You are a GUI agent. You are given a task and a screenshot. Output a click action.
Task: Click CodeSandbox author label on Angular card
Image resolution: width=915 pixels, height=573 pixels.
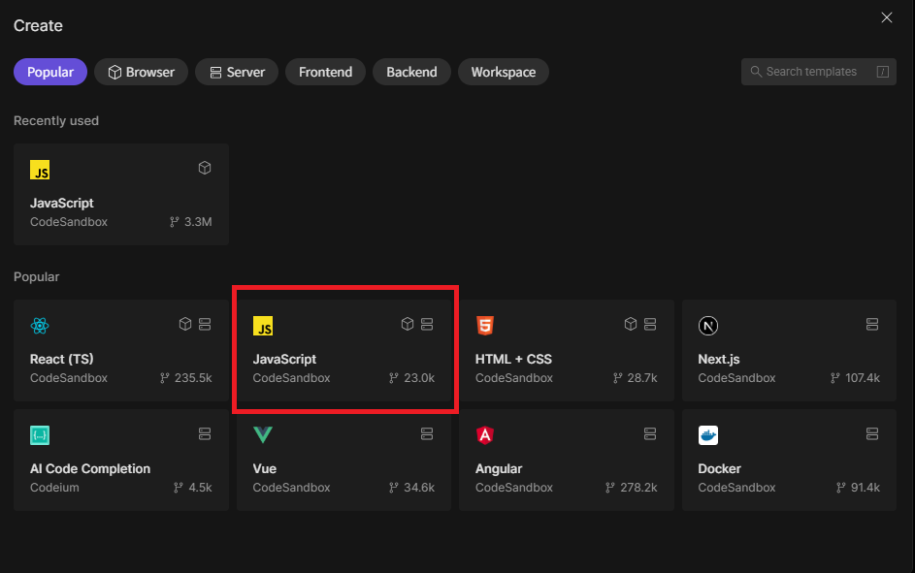click(x=513, y=488)
